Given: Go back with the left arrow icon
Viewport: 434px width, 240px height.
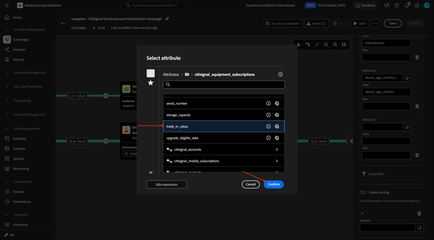Looking at the screenshot, I should (x=63, y=24).
